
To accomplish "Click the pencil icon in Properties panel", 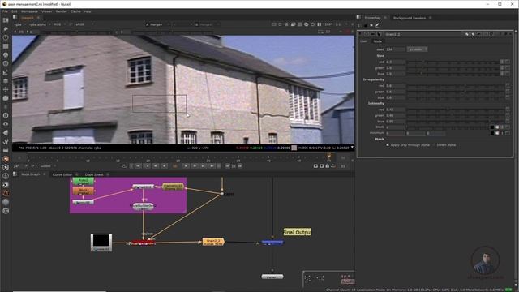I will [x=377, y=25].
